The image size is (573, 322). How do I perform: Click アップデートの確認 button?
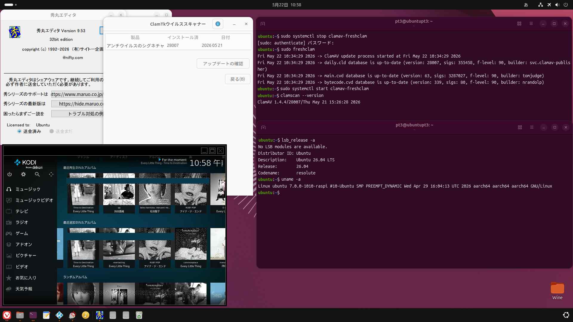[x=223, y=64]
